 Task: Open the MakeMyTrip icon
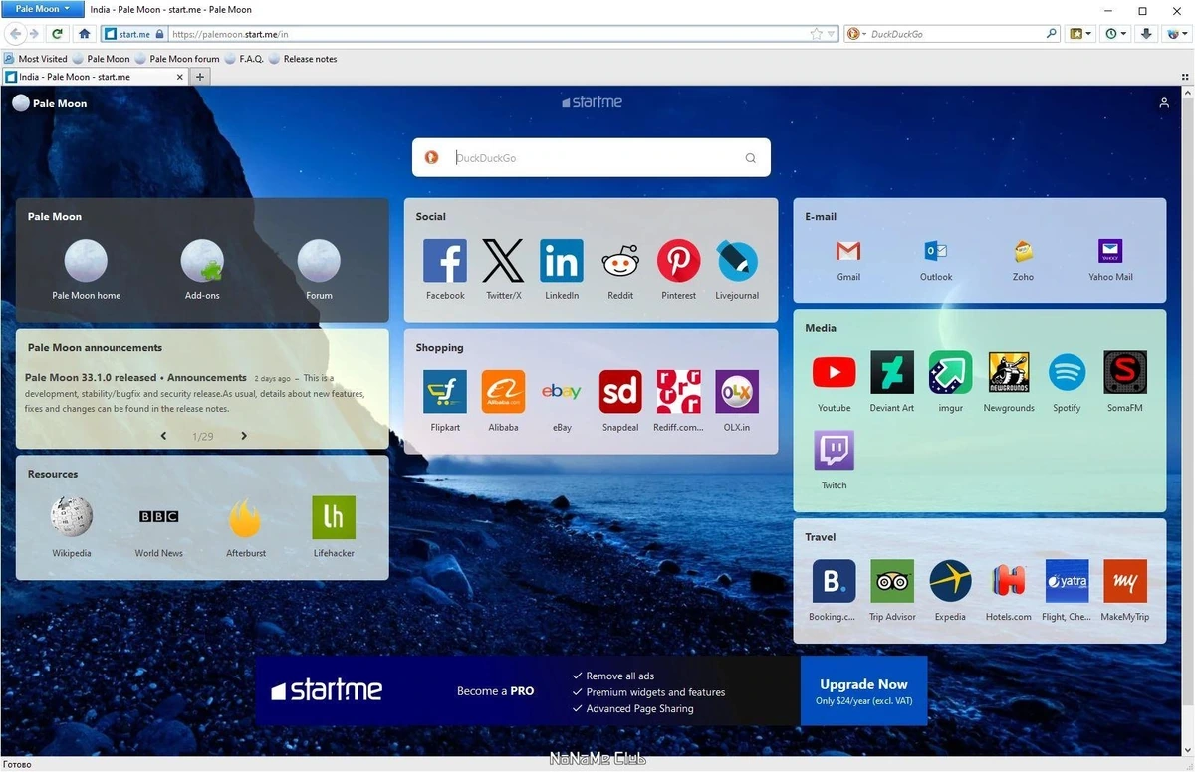(1125, 581)
